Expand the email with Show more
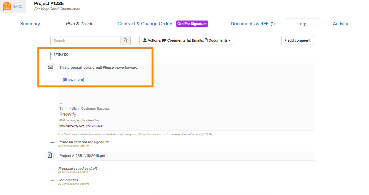Viewport: 369px width, 195px height. (73, 79)
